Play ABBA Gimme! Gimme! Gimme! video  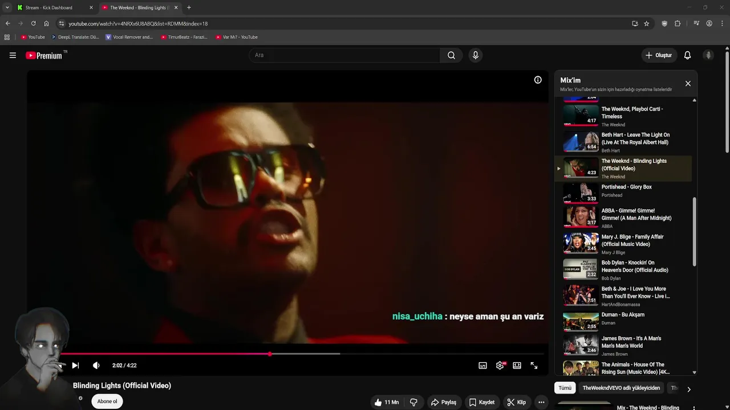tap(623, 218)
